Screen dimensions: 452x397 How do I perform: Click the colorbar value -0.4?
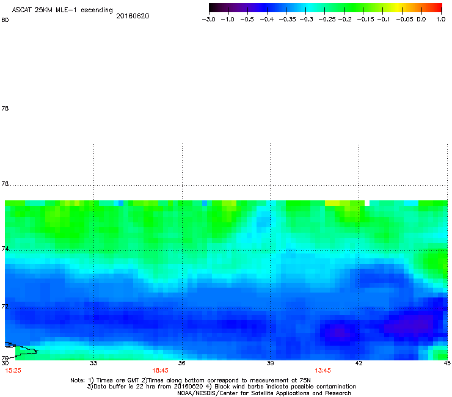click(267, 20)
